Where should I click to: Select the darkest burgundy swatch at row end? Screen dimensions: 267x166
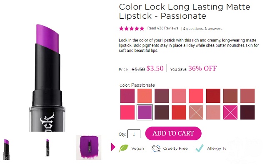tap(247, 112)
